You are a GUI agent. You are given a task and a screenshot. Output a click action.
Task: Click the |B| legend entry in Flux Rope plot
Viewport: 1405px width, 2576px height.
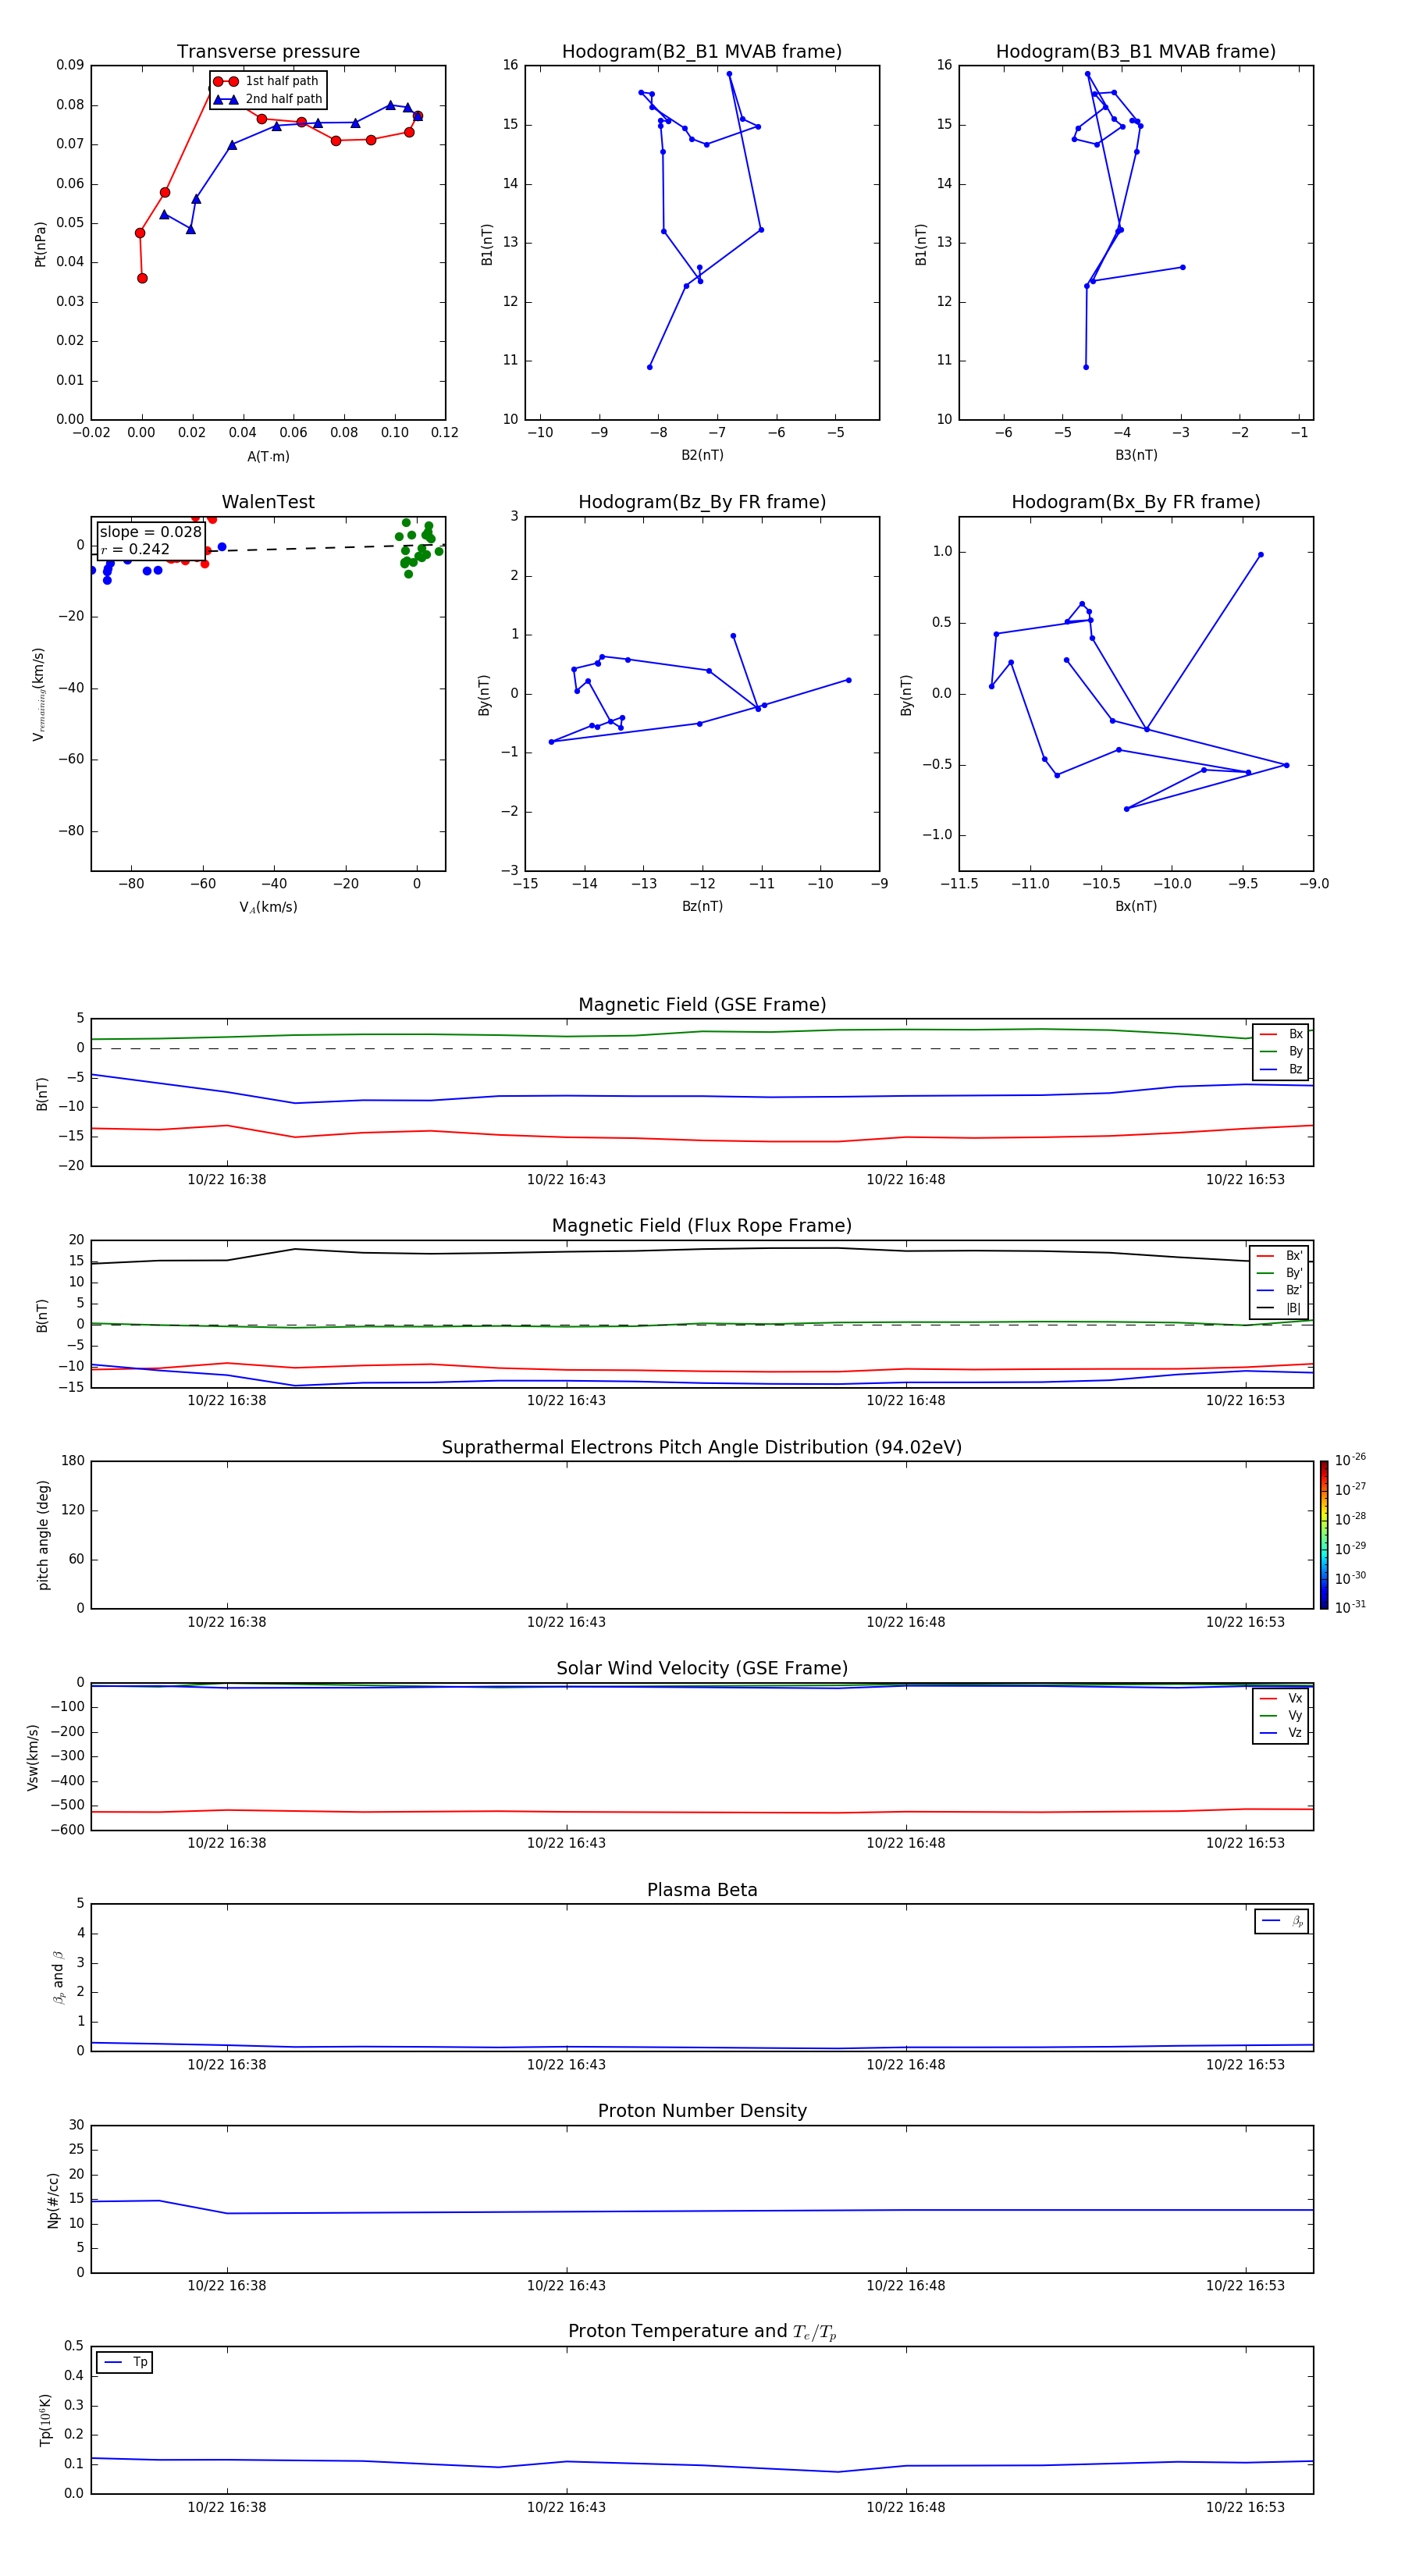[1279, 1308]
